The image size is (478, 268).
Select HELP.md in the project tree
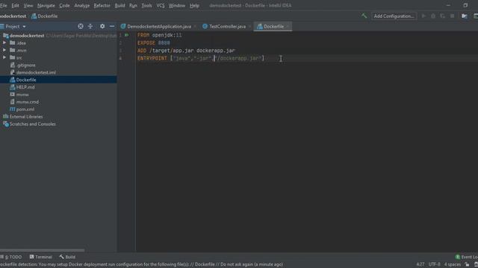(25, 87)
